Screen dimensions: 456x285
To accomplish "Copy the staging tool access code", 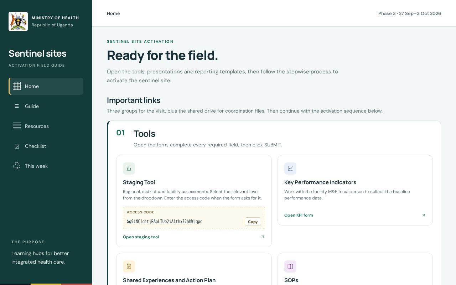I will click(253, 222).
